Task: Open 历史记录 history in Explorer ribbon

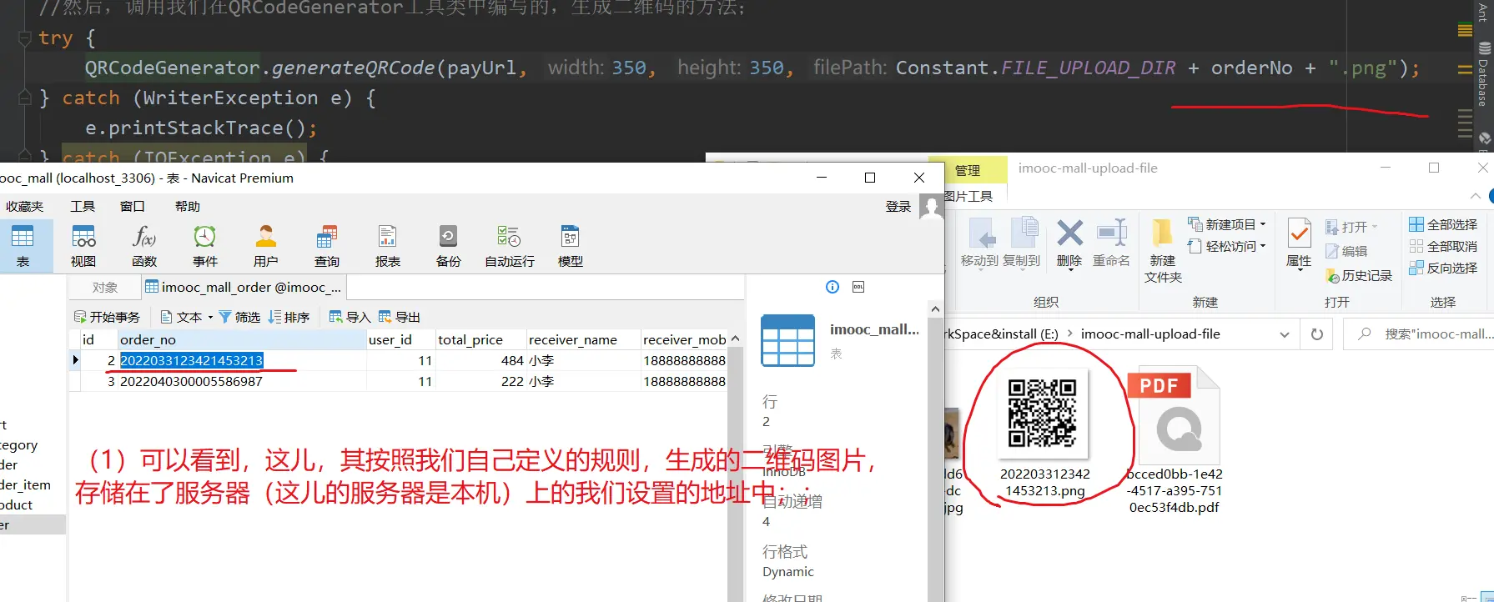Action: (x=1359, y=275)
